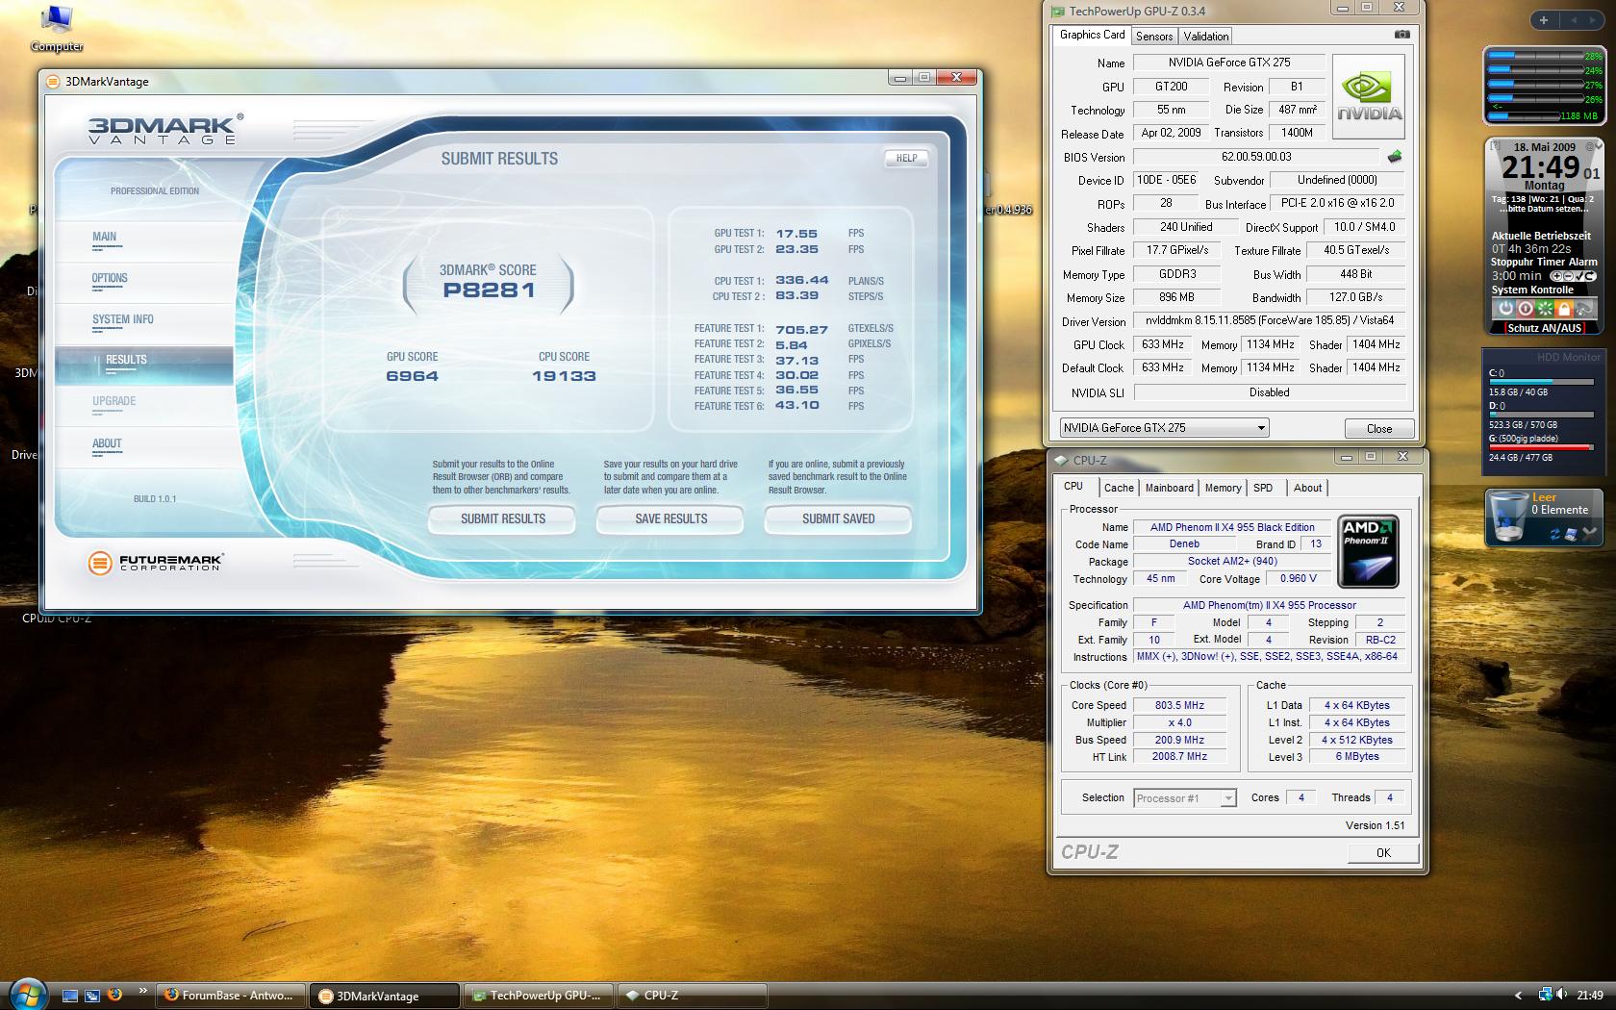The height and width of the screenshot is (1010, 1616).
Task: Click the green standby icon in System Kontrolle
Action: click(1544, 309)
